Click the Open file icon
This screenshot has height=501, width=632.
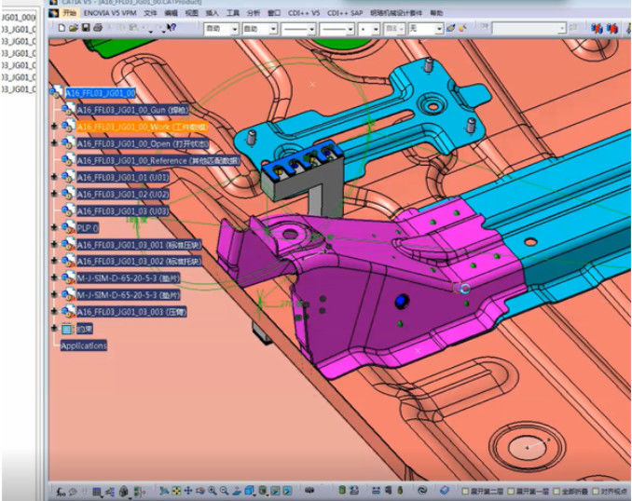(73, 29)
